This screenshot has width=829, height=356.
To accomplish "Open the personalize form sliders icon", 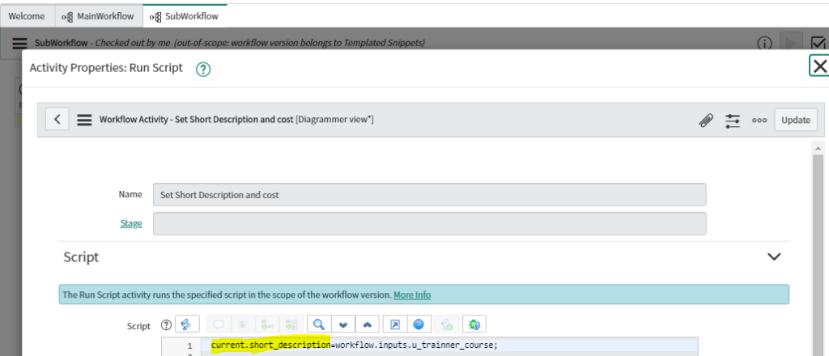I will (x=732, y=121).
